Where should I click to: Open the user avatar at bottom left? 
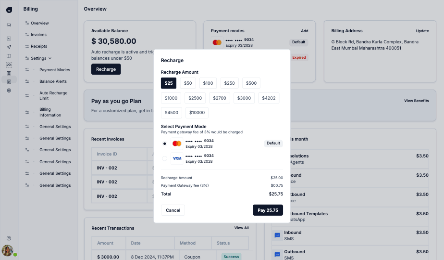tap(8, 251)
